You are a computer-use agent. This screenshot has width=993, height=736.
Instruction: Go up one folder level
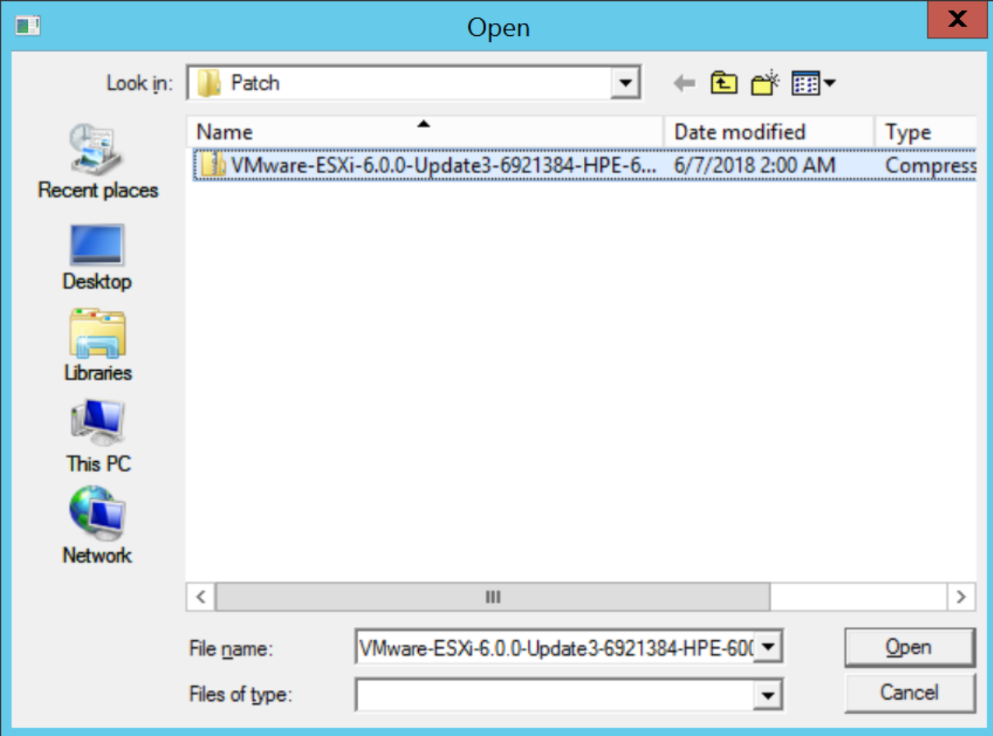click(x=724, y=83)
